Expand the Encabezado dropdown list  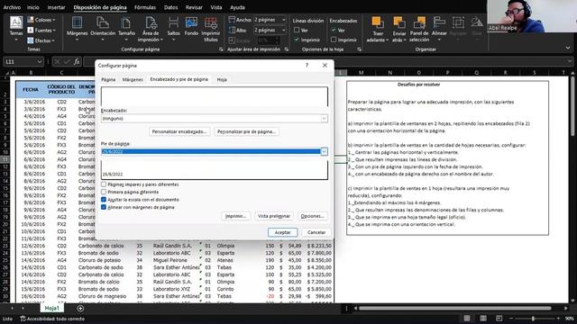tap(324, 118)
